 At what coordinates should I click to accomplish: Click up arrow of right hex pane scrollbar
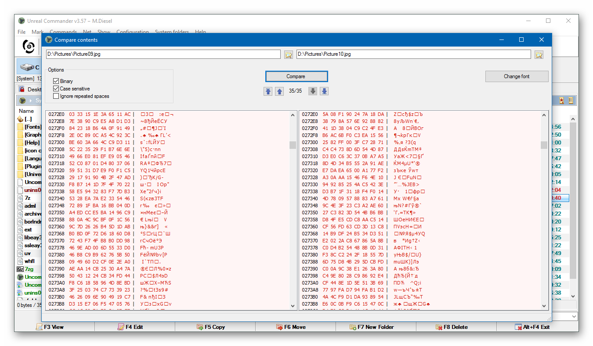tap(544, 115)
